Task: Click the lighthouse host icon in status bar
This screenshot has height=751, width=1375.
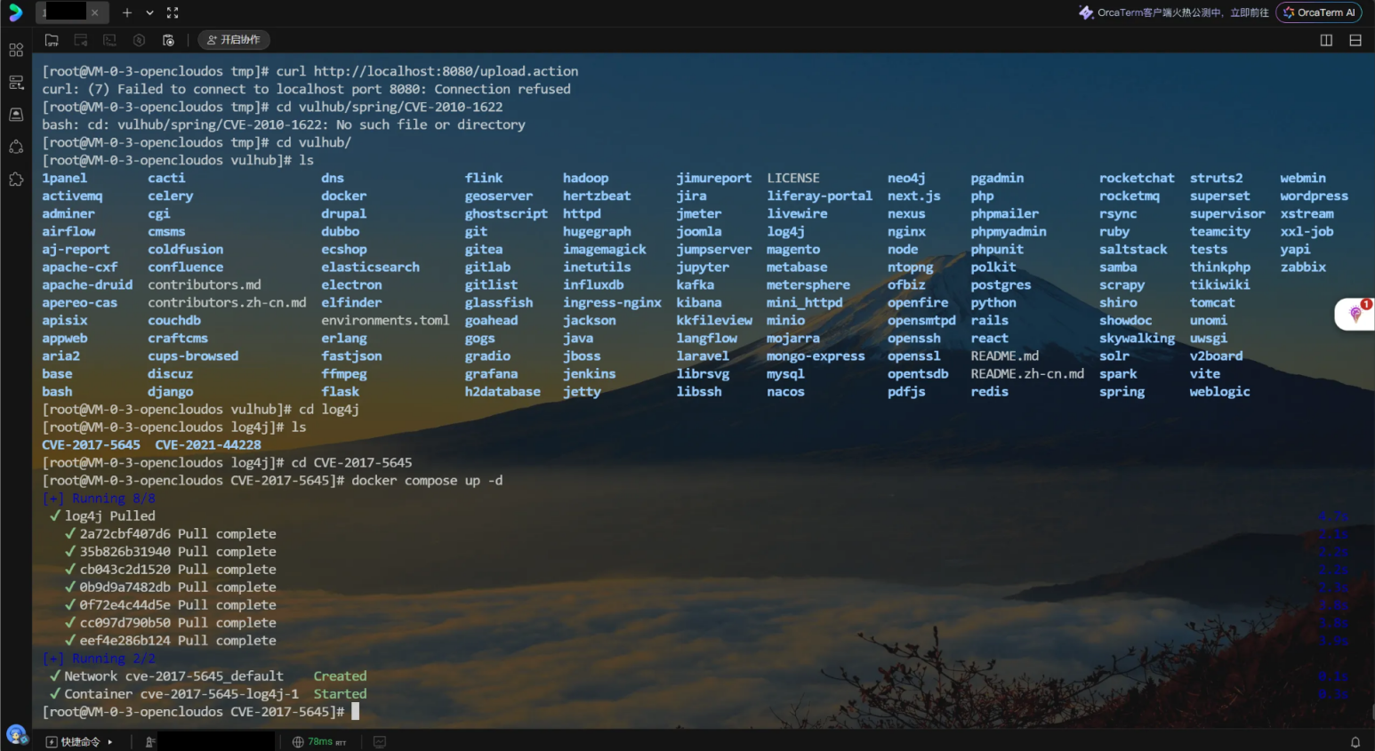Action: 150,742
